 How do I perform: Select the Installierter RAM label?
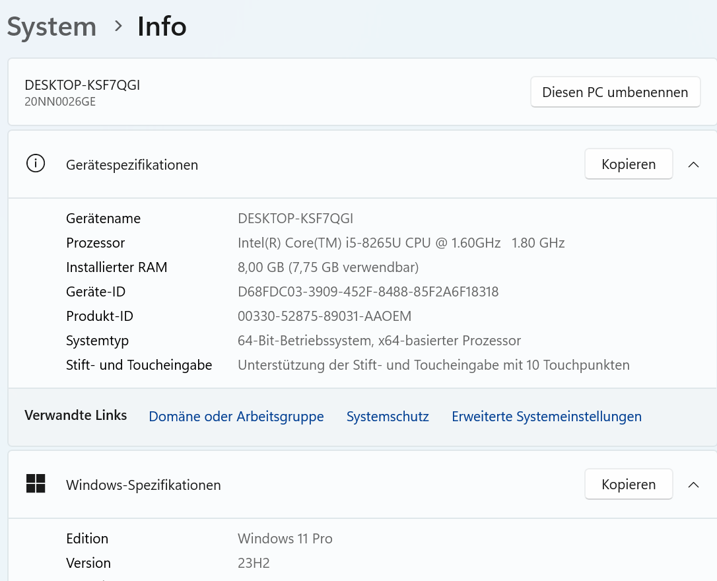[x=117, y=267]
